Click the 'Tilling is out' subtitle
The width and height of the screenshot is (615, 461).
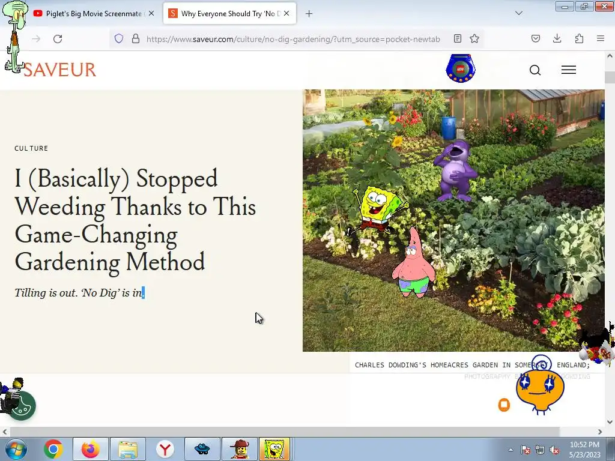[79, 292]
